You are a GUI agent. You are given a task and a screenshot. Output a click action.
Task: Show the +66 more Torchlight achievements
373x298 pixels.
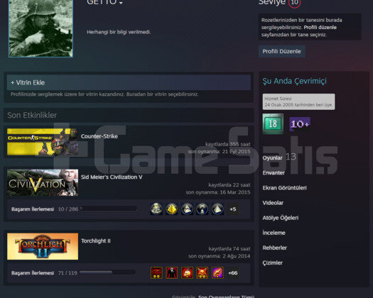(x=233, y=272)
